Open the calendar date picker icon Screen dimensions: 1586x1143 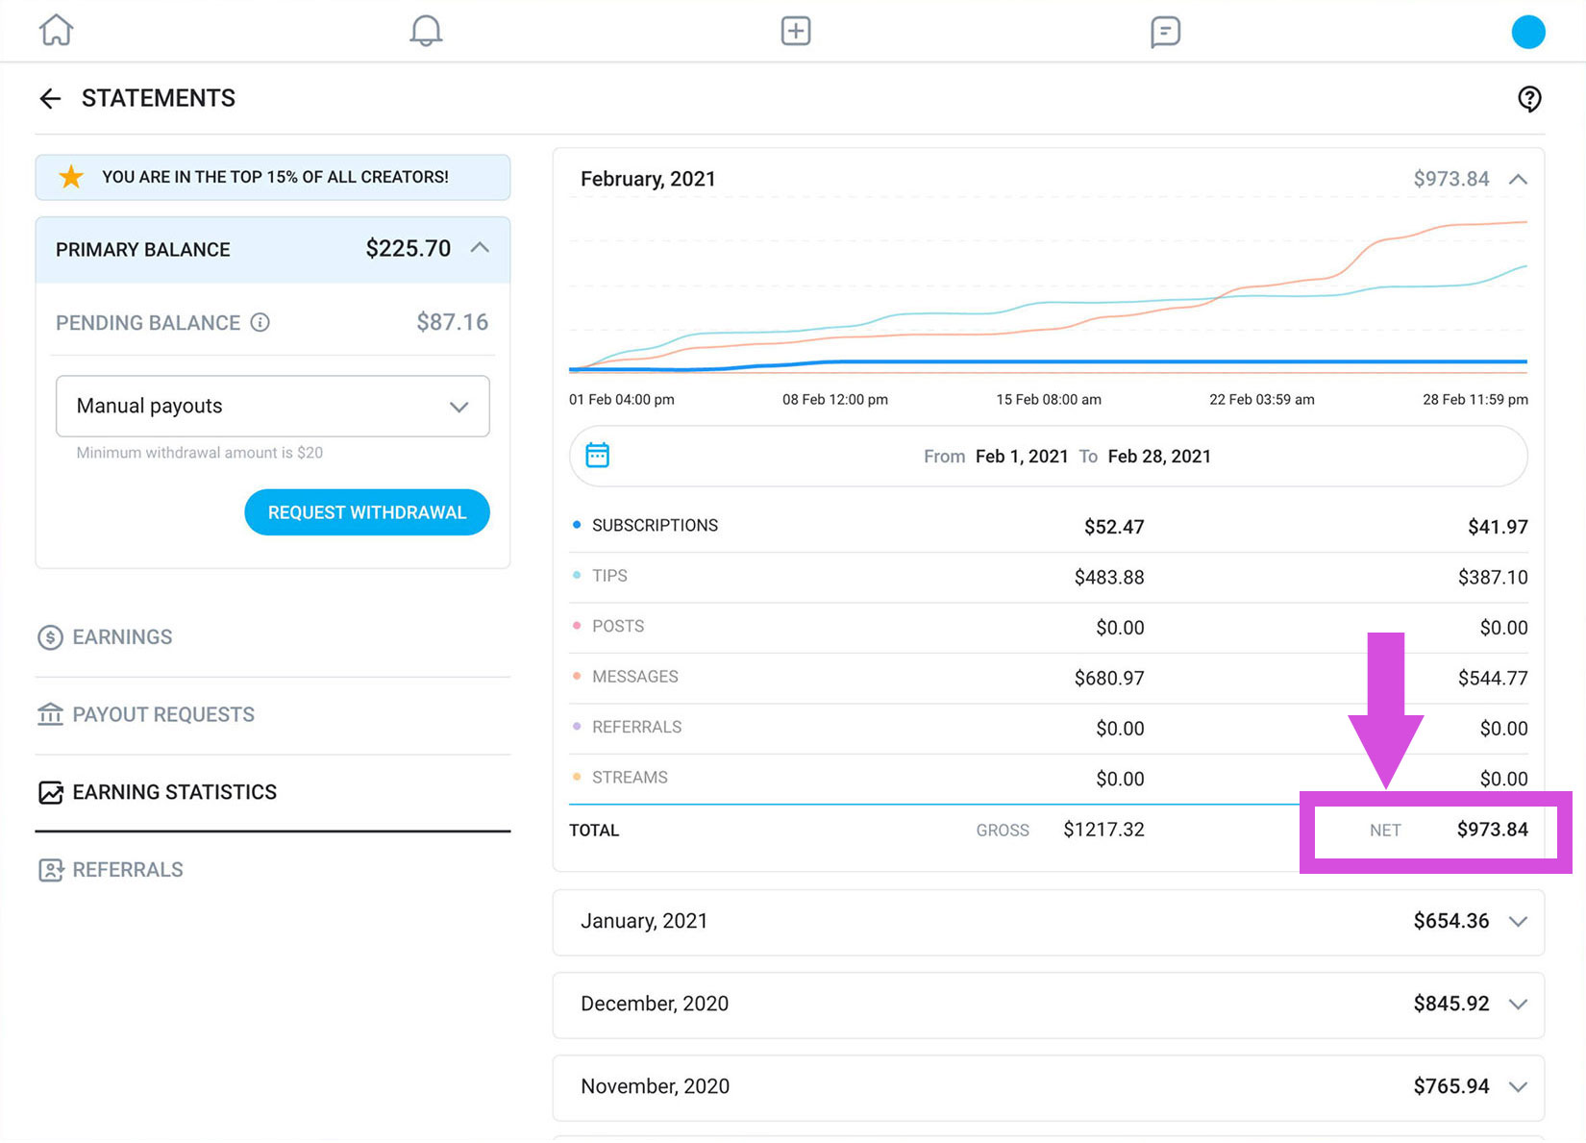point(598,456)
